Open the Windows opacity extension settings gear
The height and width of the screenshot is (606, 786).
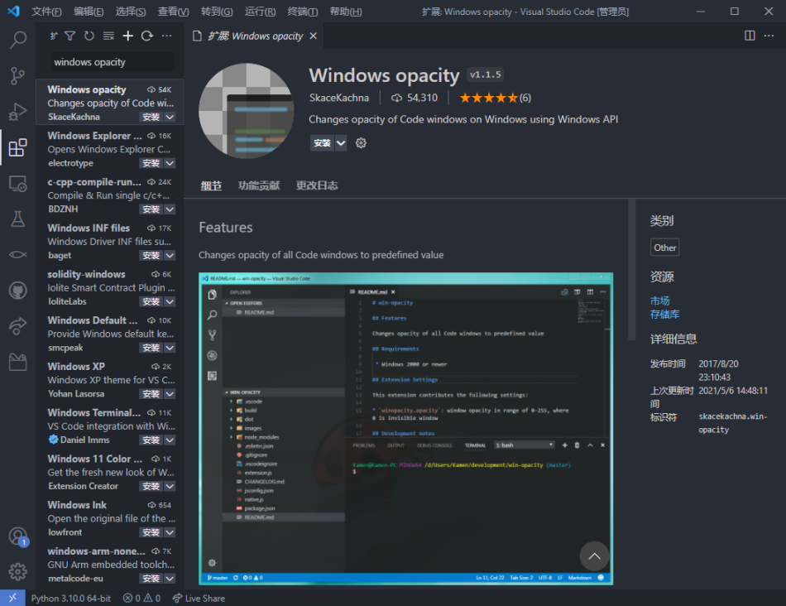[361, 143]
